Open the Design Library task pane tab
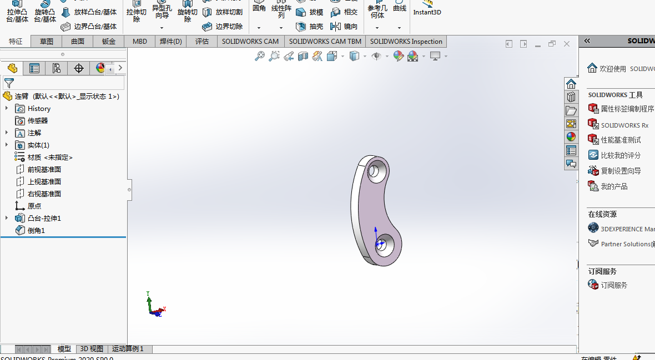Viewport: 655px width, 360px height. coord(571,97)
